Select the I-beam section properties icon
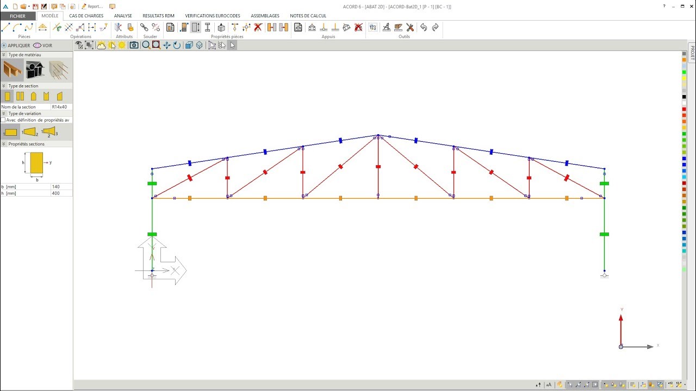The width and height of the screenshot is (696, 391). tap(207, 27)
